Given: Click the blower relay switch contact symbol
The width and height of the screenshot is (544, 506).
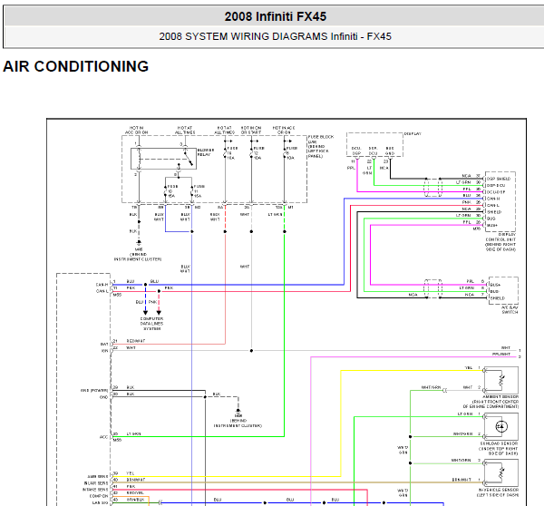Looking at the screenshot, I should tap(189, 158).
